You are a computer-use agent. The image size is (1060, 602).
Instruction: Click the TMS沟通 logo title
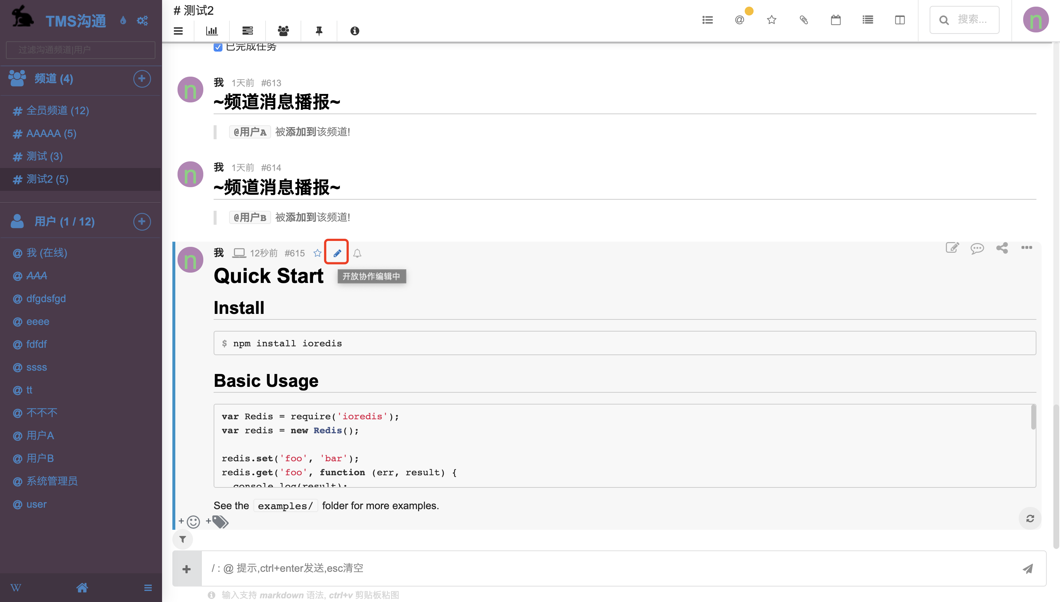76,21
